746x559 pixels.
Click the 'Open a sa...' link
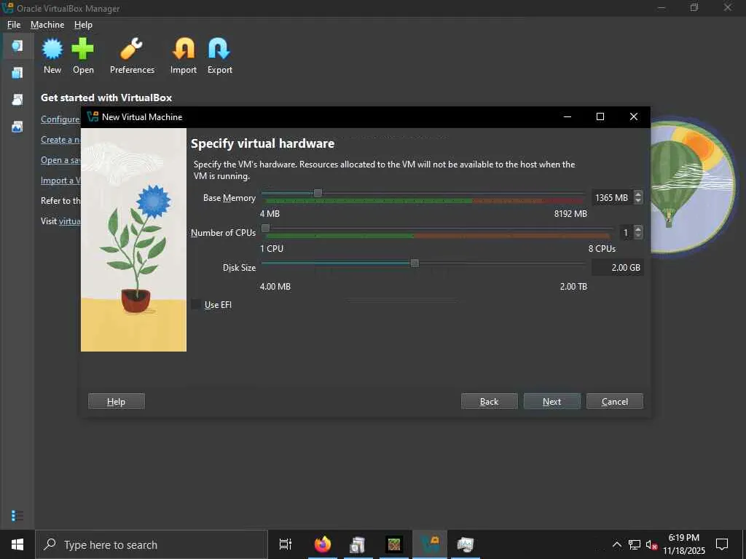(x=60, y=160)
